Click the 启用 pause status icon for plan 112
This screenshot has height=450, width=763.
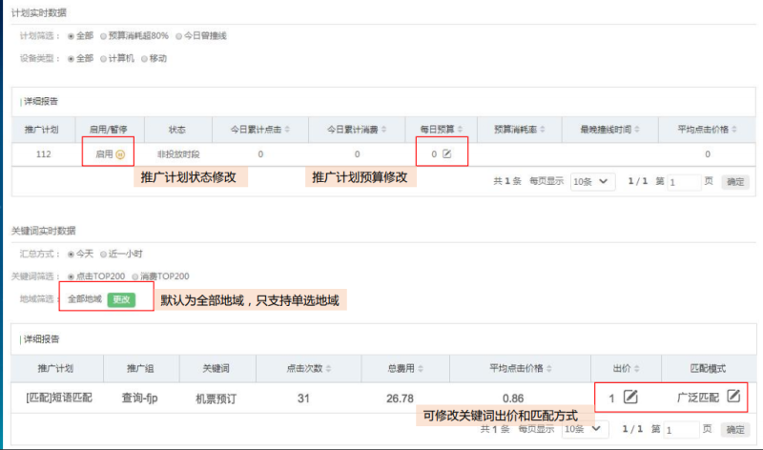point(120,153)
